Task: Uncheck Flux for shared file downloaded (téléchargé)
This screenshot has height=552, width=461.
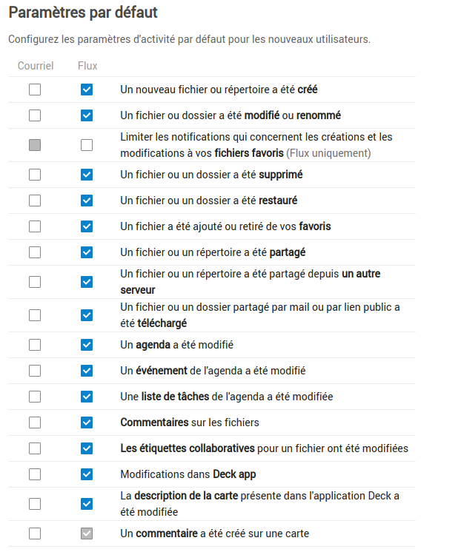Action: point(87,315)
